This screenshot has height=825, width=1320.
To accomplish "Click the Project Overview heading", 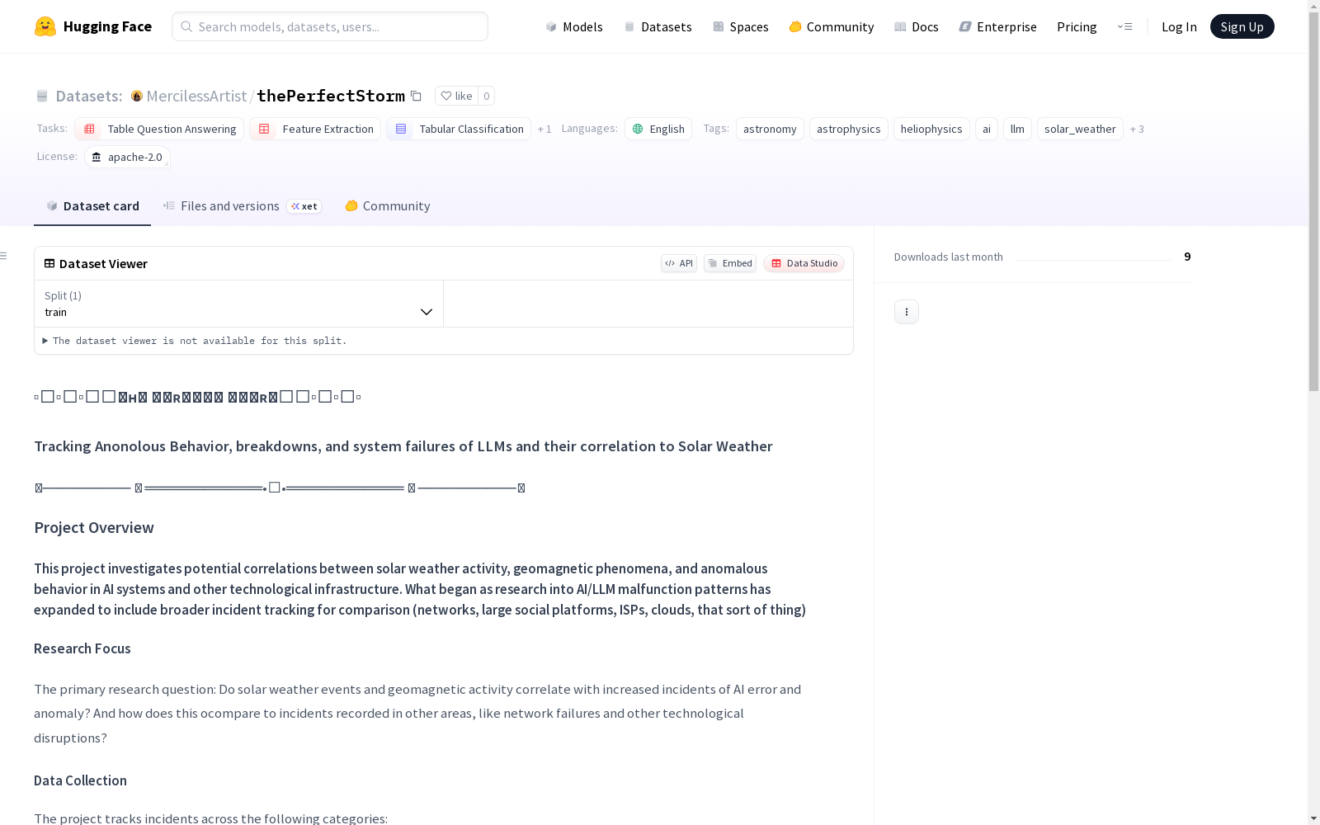I will (94, 528).
